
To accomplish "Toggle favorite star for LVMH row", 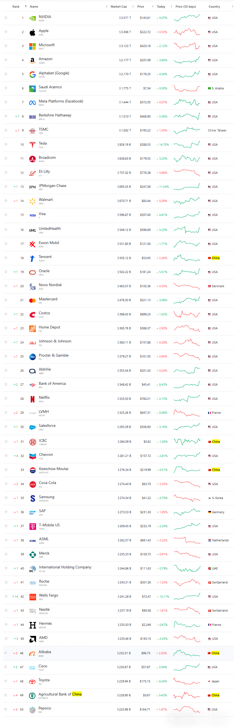I will coord(6,413).
